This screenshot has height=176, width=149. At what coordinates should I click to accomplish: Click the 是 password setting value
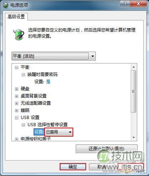[x=48, y=82]
